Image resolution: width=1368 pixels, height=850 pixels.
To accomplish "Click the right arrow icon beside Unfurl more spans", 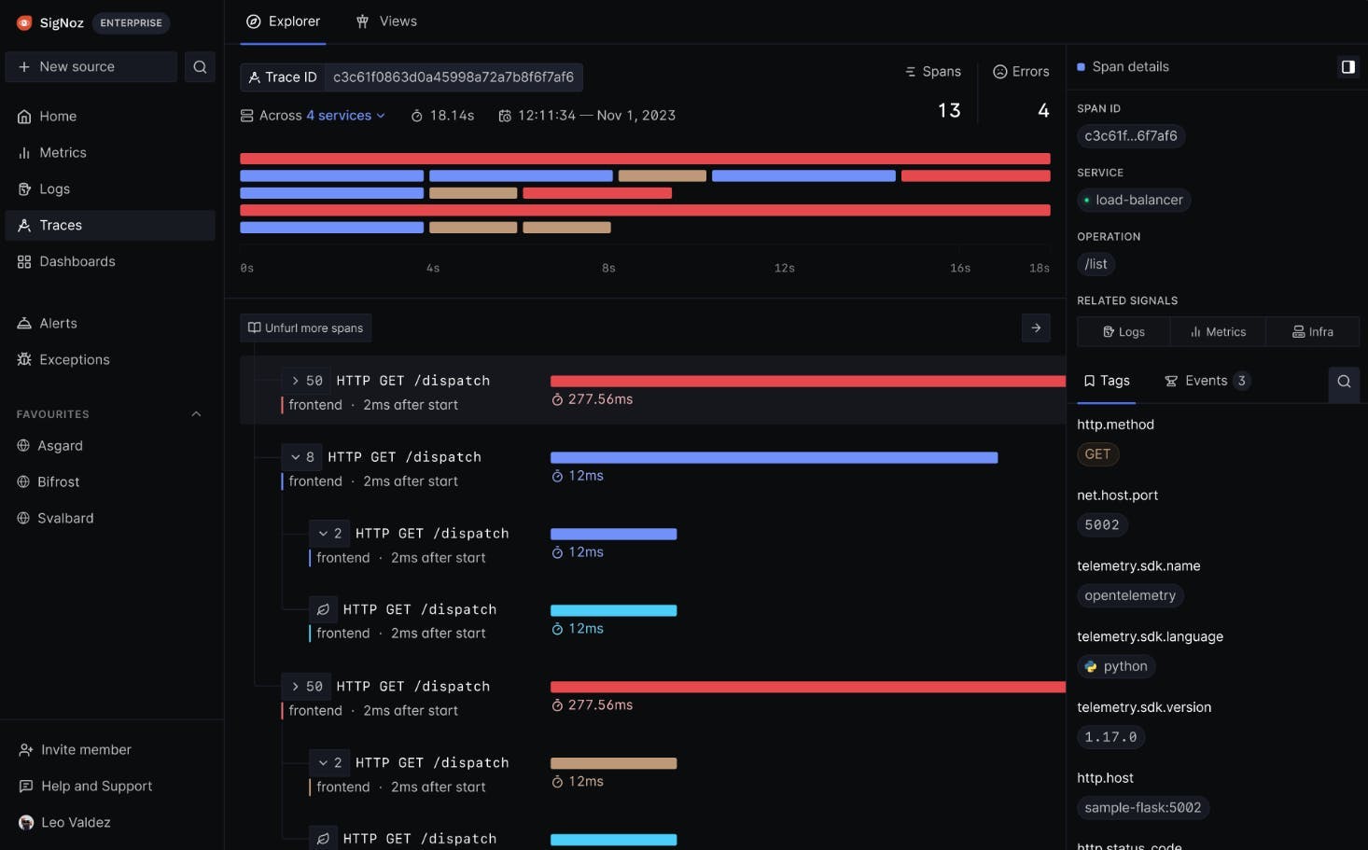I will click(x=1036, y=328).
